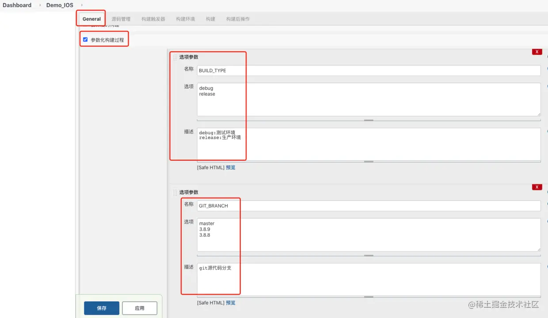Click the 'release' line in the BUILD_TYPE options
548x318 pixels.
(x=207, y=94)
